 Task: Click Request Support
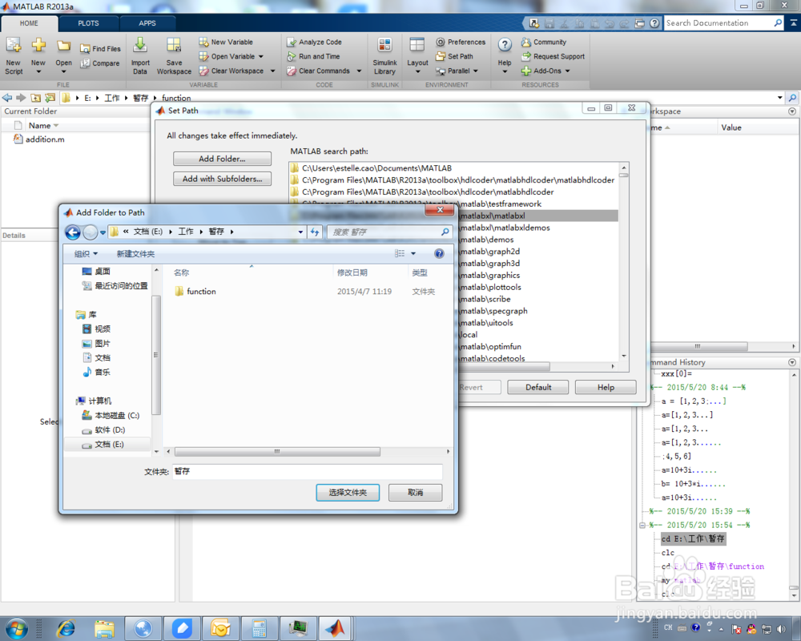[553, 56]
